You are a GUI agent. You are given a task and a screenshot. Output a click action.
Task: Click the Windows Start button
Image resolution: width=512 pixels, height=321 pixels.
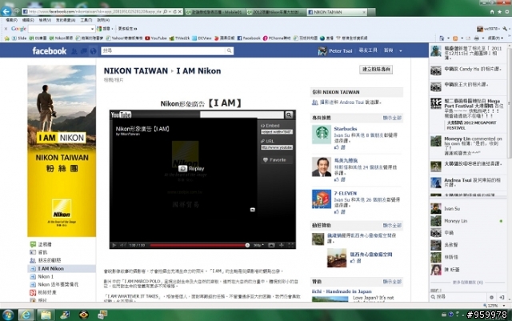coord(8,315)
